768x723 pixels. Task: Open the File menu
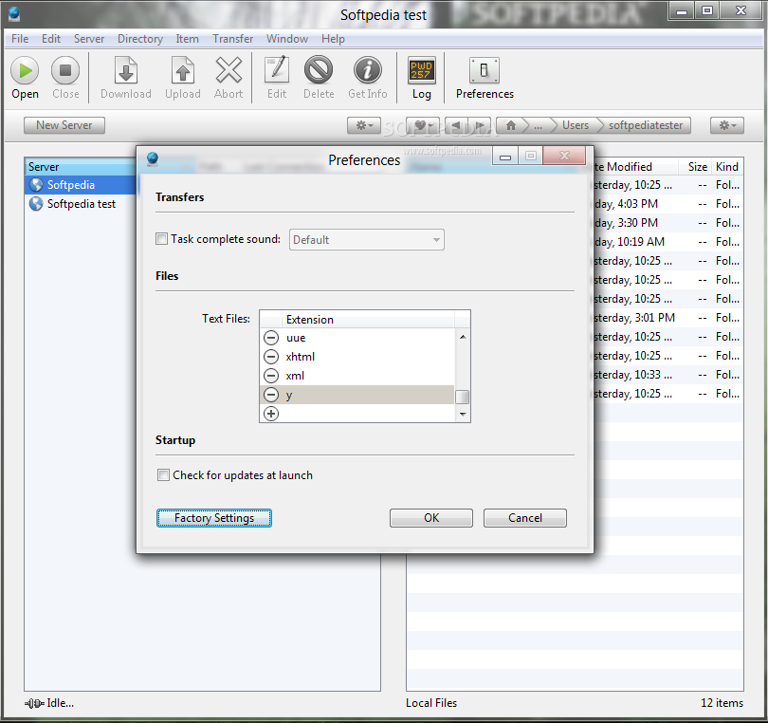pos(20,39)
